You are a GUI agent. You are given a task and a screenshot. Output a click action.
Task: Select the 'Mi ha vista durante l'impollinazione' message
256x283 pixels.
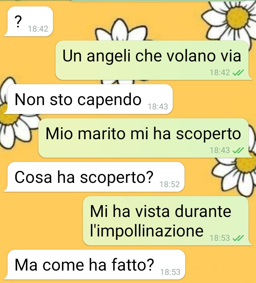(x=167, y=221)
